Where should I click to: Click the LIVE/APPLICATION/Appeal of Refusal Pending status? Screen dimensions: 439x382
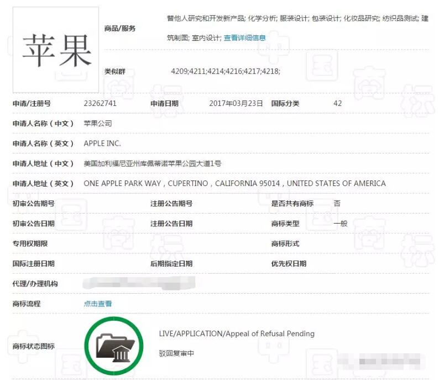pos(237,333)
